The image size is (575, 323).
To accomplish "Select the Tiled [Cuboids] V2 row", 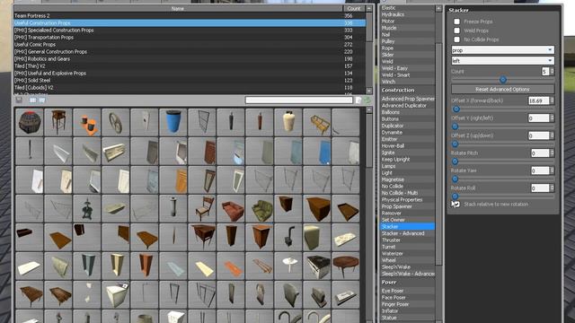I will pos(190,88).
